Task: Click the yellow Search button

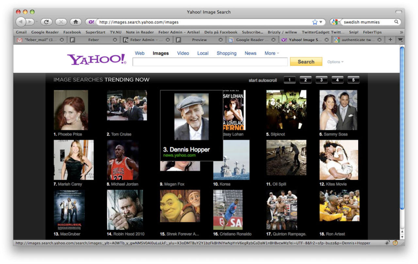Action: (305, 61)
